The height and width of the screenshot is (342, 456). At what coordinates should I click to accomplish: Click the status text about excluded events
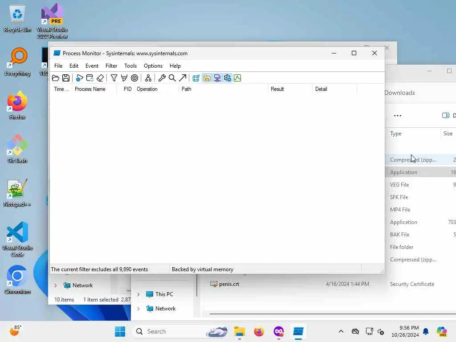[x=99, y=269]
